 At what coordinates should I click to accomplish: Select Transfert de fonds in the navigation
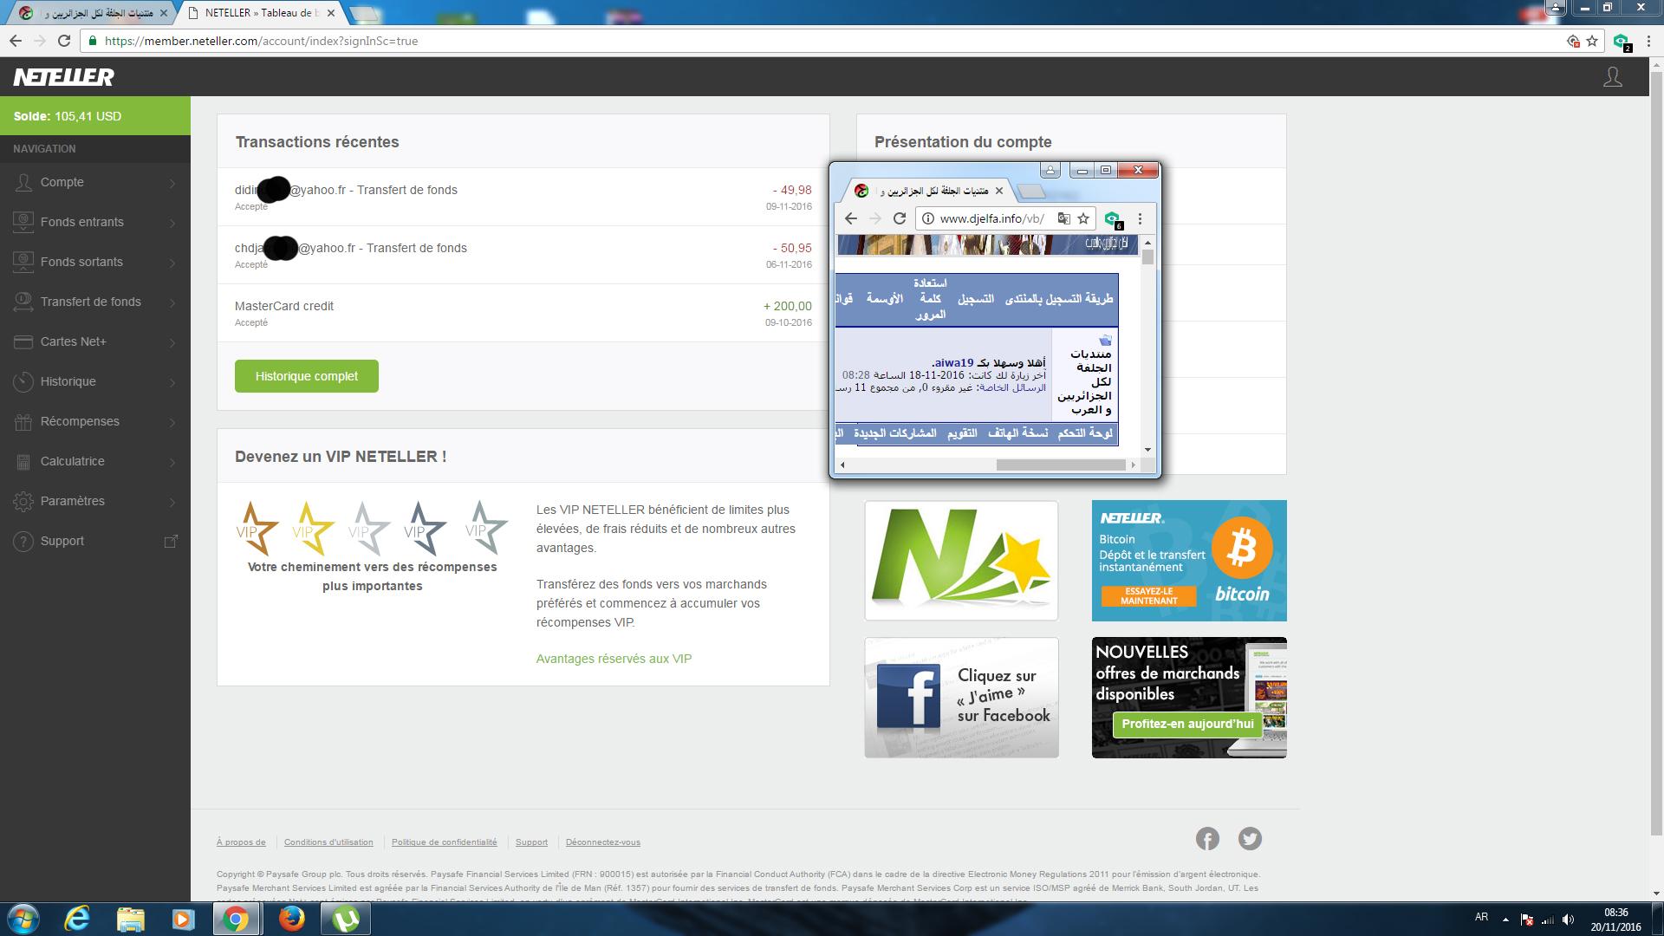[x=95, y=302]
